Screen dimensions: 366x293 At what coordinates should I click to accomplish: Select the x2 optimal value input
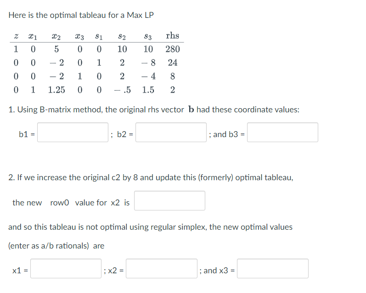[x=162, y=268]
